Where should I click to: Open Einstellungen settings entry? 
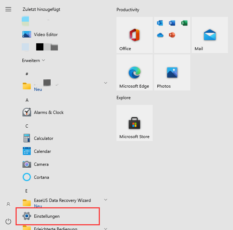coord(47,216)
